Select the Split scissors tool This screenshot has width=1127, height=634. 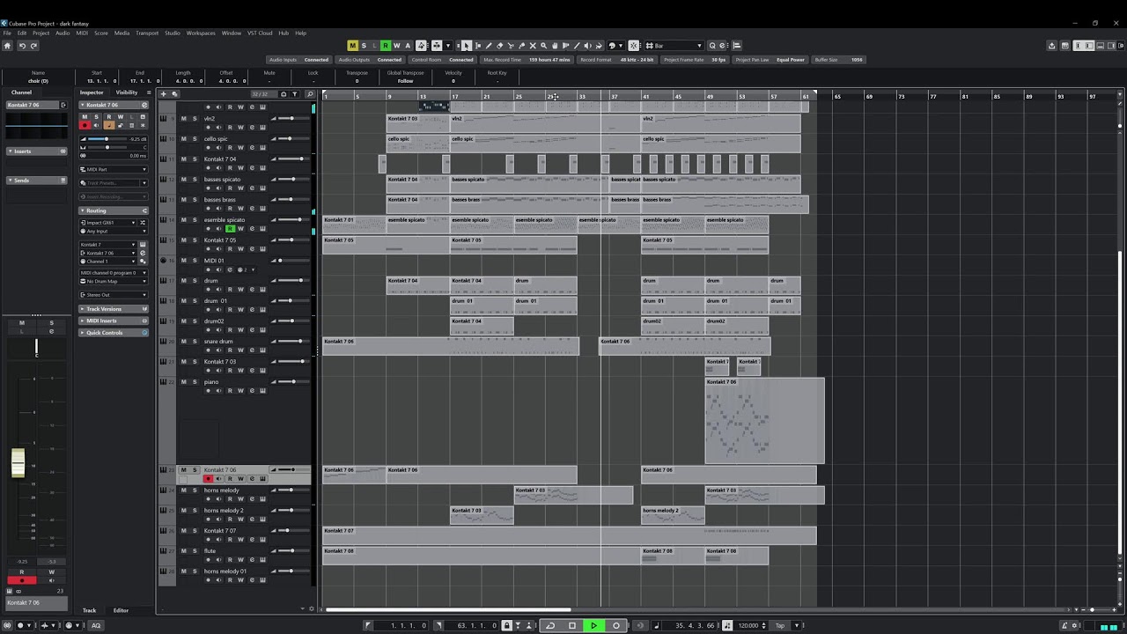(x=511, y=46)
